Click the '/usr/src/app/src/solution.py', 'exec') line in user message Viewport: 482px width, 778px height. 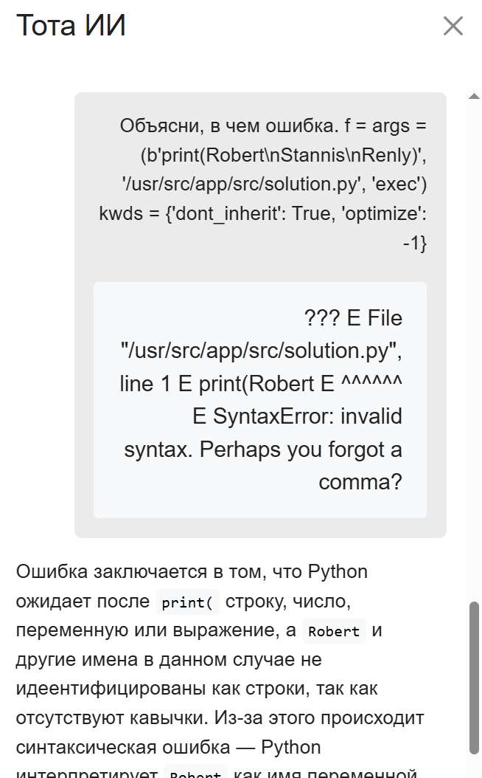tap(274, 183)
